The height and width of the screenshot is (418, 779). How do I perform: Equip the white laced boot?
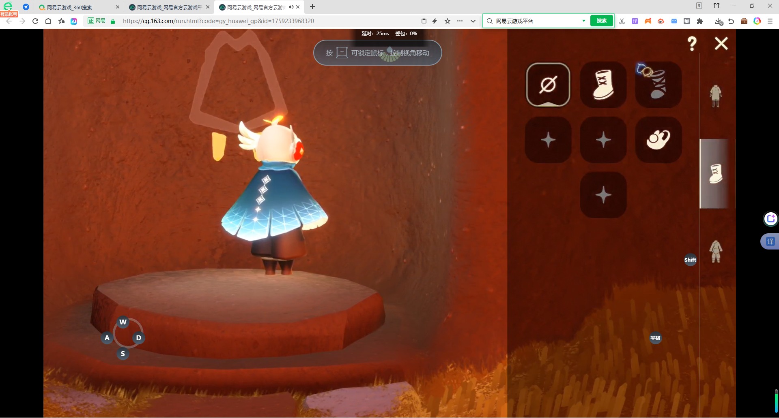[603, 85]
